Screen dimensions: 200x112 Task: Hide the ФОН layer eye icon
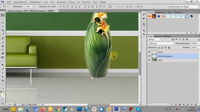coord(149,60)
